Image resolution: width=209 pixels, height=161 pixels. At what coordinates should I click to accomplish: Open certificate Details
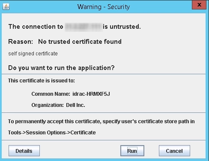coord(24,151)
